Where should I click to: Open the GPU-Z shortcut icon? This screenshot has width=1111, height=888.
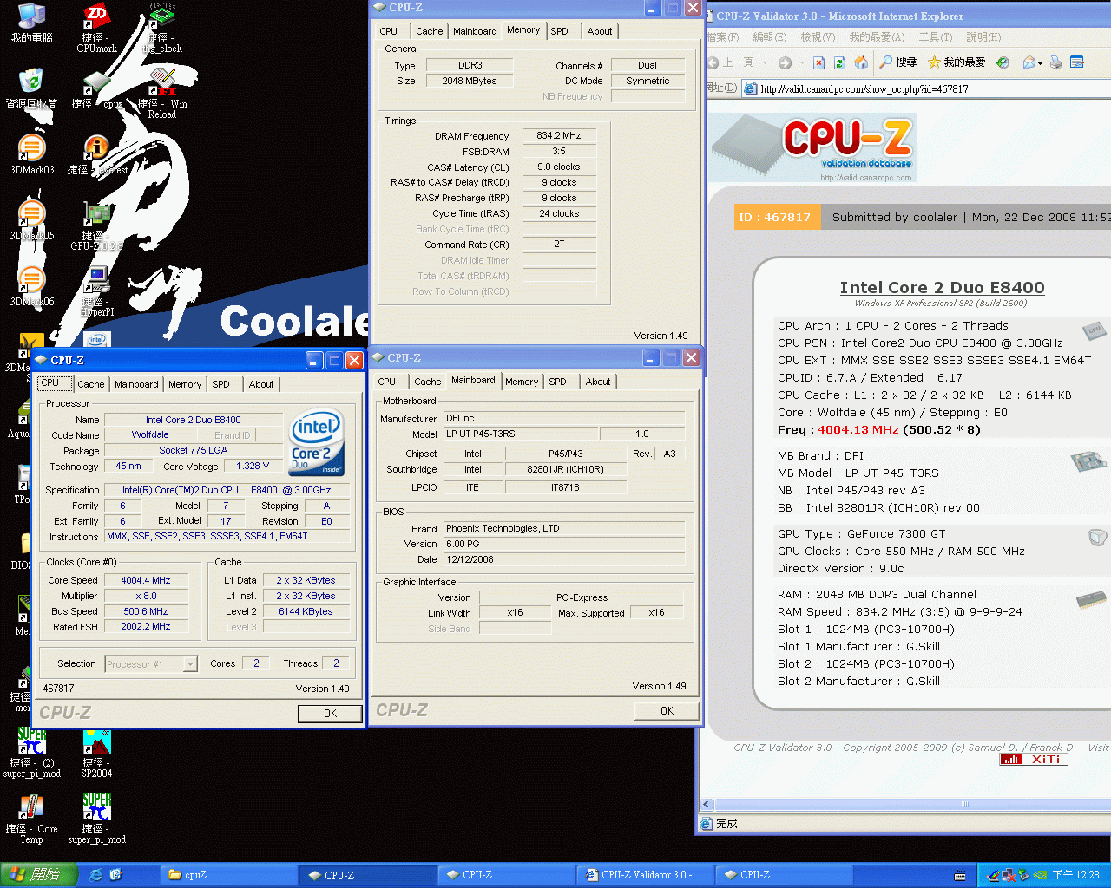(x=96, y=226)
